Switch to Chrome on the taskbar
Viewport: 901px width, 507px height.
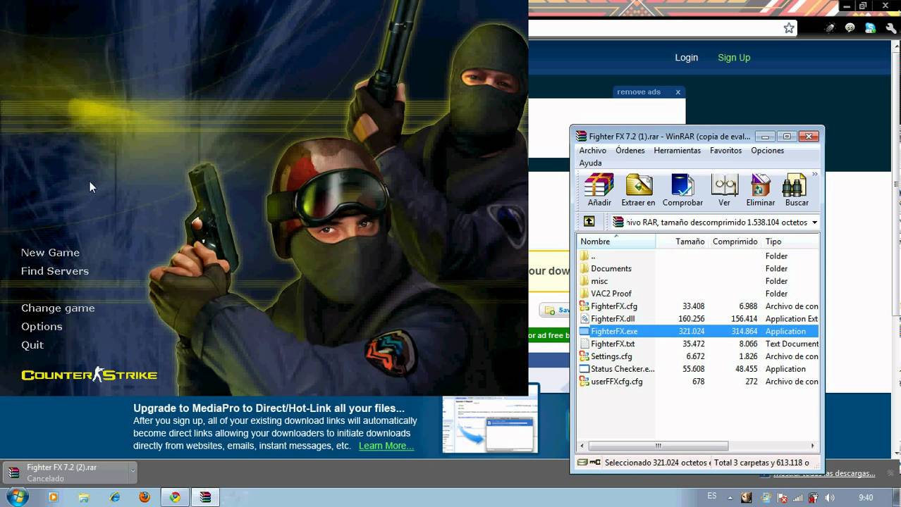(175, 497)
